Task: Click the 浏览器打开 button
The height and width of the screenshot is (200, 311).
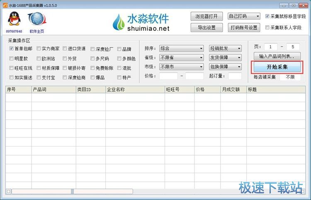Action: 207,16
